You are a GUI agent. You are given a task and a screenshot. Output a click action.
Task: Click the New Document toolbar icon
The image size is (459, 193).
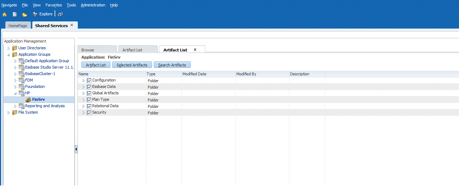[x=15, y=14]
